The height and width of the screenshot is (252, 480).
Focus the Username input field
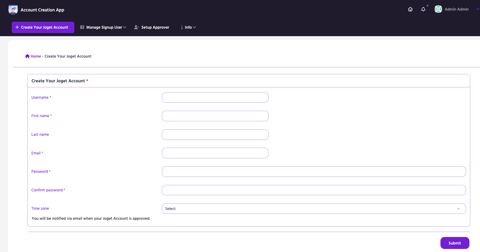[x=215, y=98]
